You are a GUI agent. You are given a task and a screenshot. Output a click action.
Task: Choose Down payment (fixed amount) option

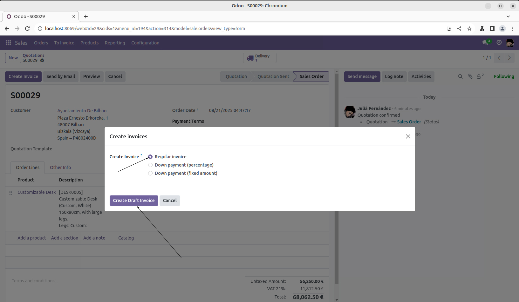pos(150,173)
